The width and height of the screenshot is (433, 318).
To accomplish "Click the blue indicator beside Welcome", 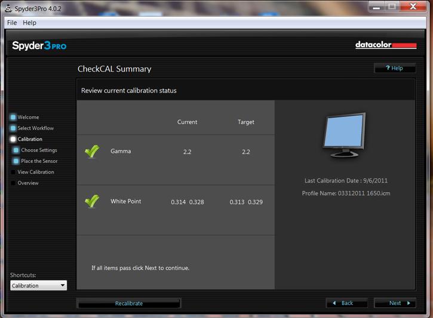I will point(13,117).
